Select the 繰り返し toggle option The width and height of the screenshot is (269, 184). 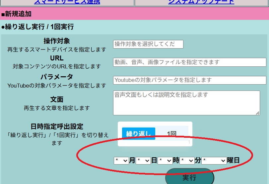[138, 134]
